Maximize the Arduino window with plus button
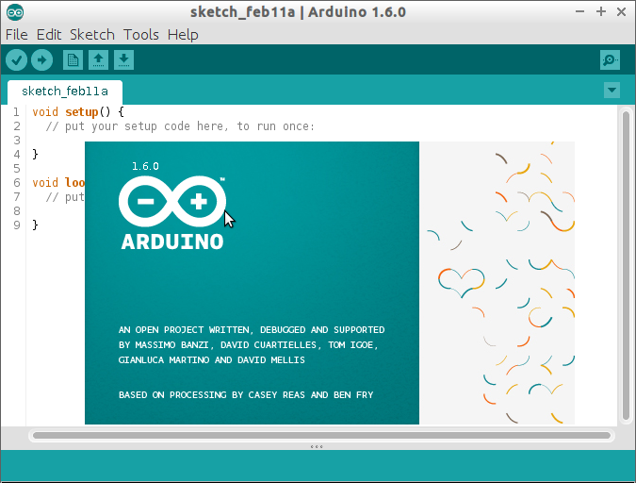636x483 pixels. 601,11
